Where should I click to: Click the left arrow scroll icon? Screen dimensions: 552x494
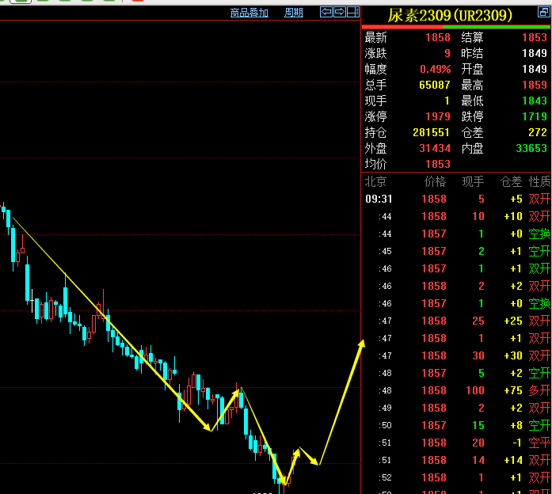tap(326, 12)
